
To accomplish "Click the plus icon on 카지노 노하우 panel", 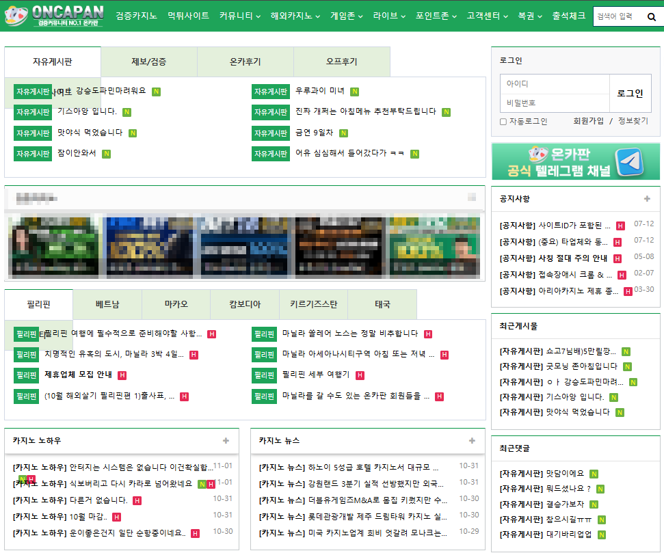I will (226, 441).
